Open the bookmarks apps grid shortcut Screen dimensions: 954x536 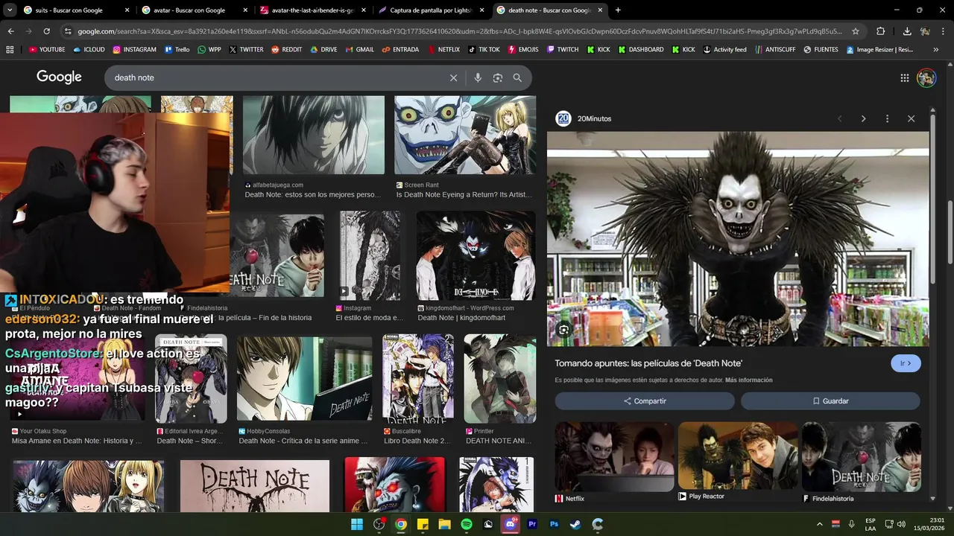[x=10, y=49]
